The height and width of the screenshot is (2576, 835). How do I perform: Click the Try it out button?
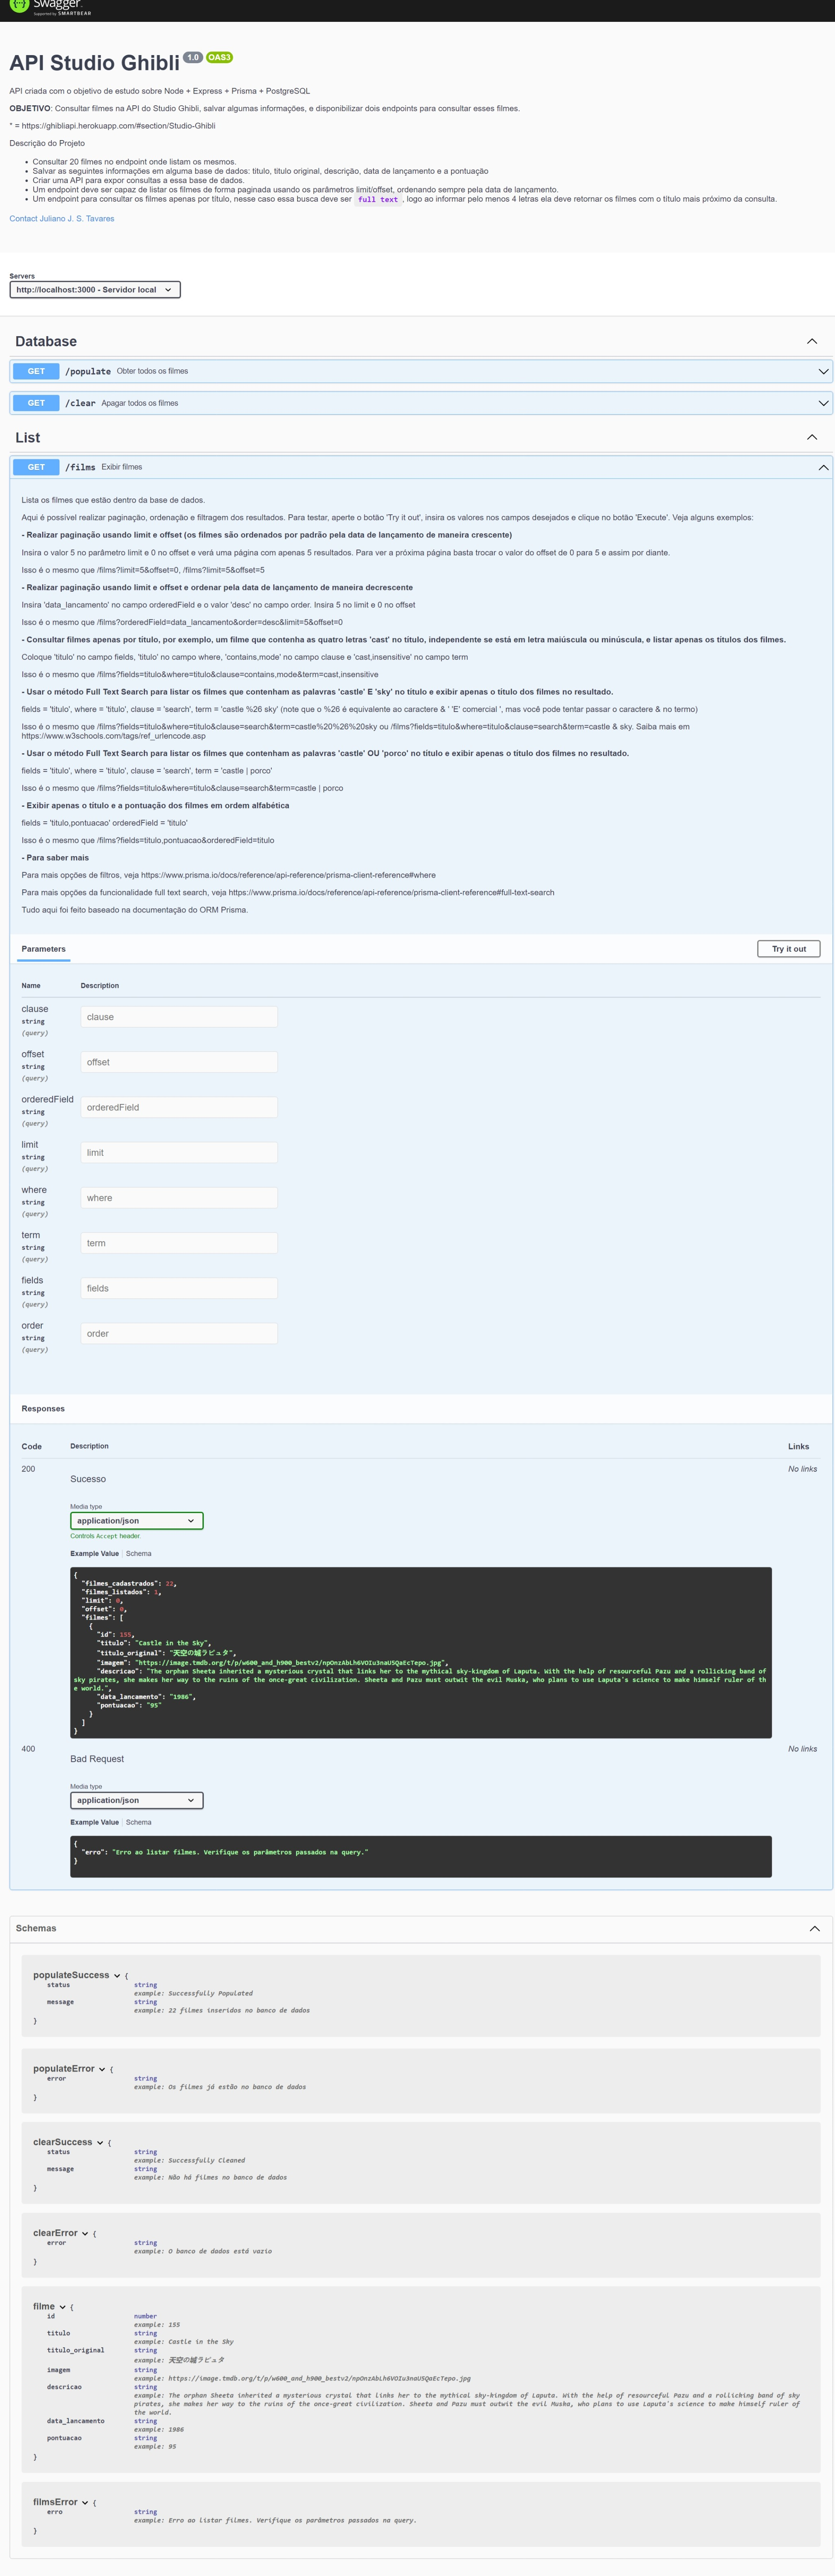[x=788, y=949]
